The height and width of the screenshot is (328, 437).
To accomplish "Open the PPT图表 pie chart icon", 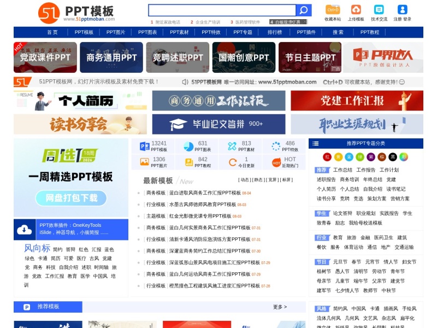I will (x=188, y=146).
